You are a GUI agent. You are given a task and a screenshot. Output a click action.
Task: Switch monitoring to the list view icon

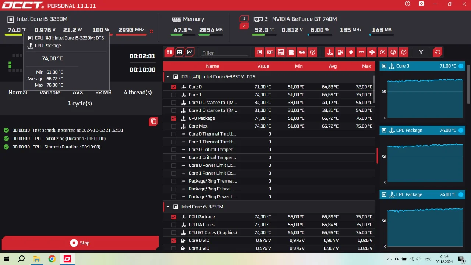tap(169, 52)
